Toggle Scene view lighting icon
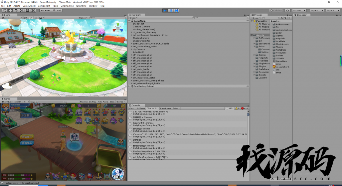The image size is (342, 186). coord(31,18)
